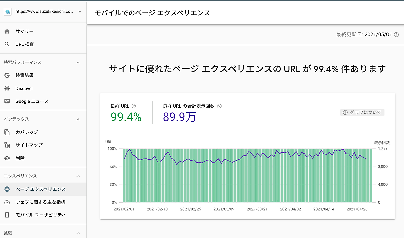Click the 削除 crossed-eye icon
The height and width of the screenshot is (238, 404).
click(x=7, y=158)
